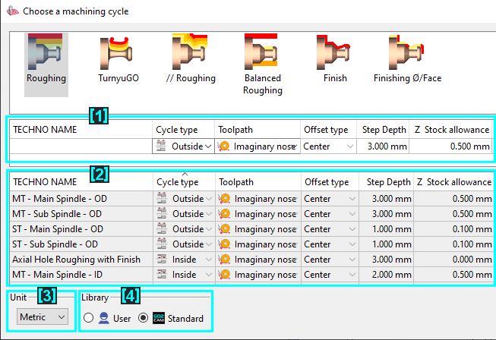Select the Balanced Roughing cycle icon
This screenshot has height=340, width=496.
click(x=262, y=53)
